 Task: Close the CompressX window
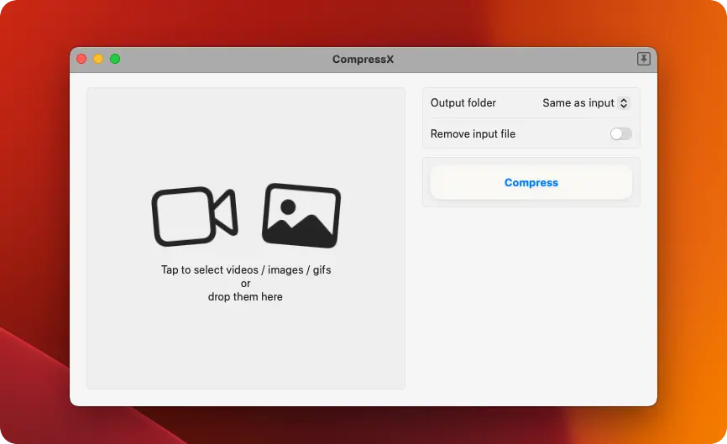tap(81, 59)
